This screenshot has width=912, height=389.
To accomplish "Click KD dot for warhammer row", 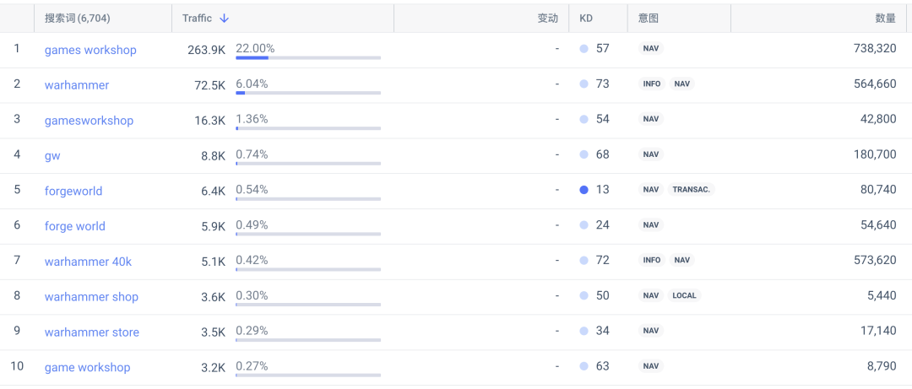I will click(x=584, y=84).
